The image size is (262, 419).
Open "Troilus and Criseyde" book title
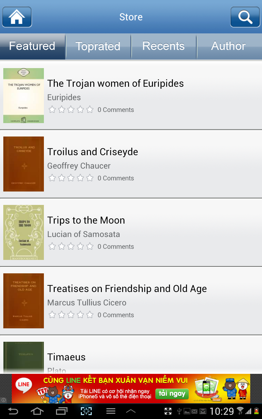point(93,152)
